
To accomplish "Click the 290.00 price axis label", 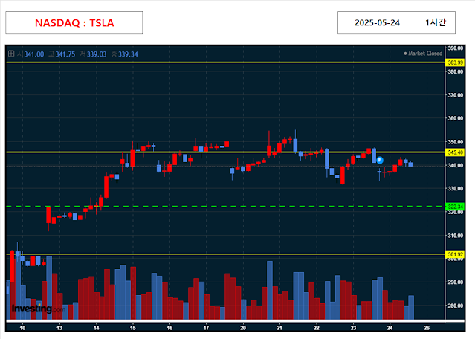I will point(456,282).
